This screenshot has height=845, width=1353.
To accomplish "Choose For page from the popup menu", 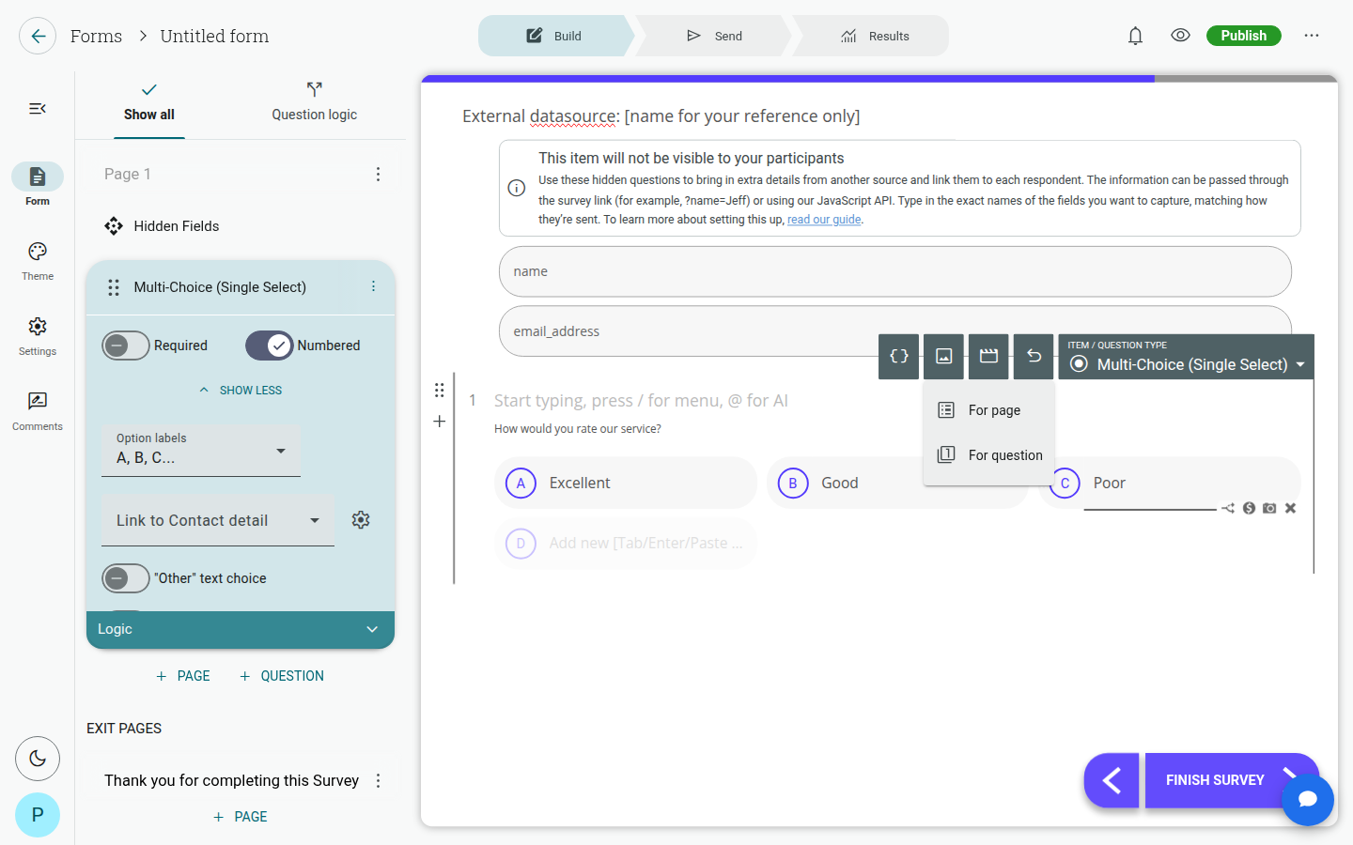I will (988, 410).
